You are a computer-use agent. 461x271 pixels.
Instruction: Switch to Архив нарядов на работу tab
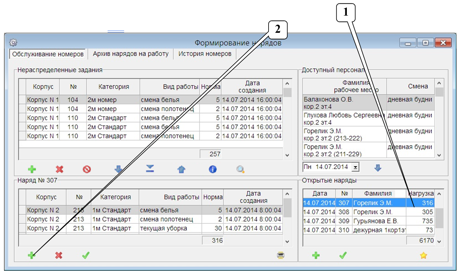tap(130, 54)
